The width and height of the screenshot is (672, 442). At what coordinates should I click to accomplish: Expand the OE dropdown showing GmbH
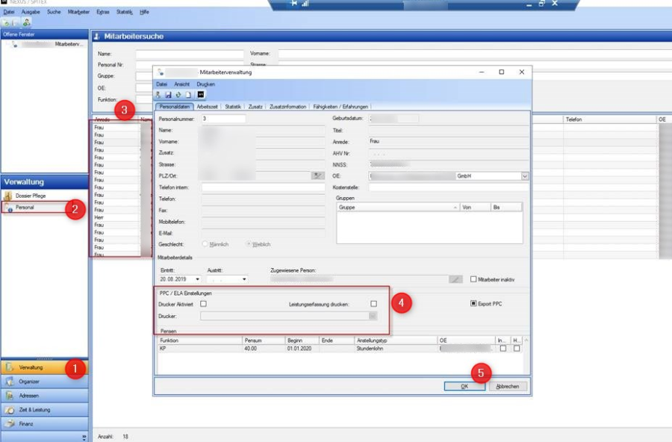pyautogui.click(x=524, y=175)
